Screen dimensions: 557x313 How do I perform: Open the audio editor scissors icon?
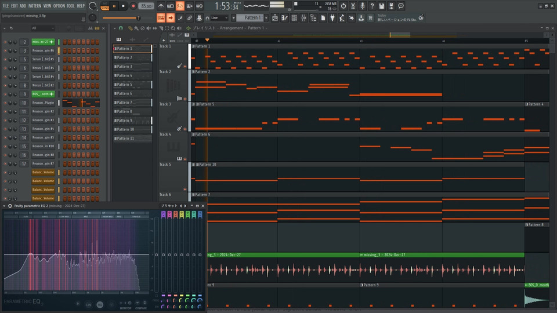tap(353, 6)
